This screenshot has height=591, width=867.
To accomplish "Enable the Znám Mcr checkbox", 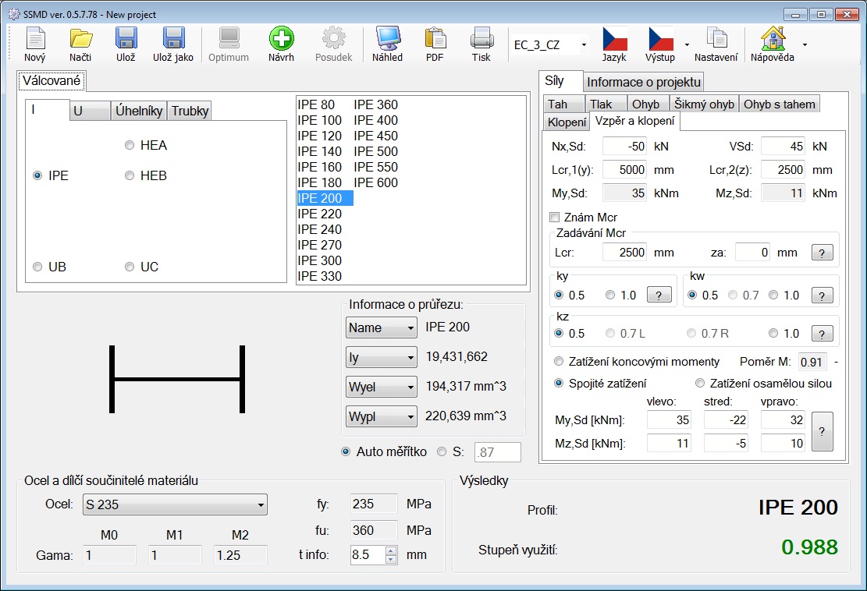I will click(555, 218).
